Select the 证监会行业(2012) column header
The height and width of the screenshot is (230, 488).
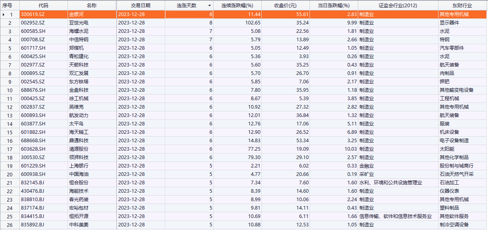coord(398,6)
